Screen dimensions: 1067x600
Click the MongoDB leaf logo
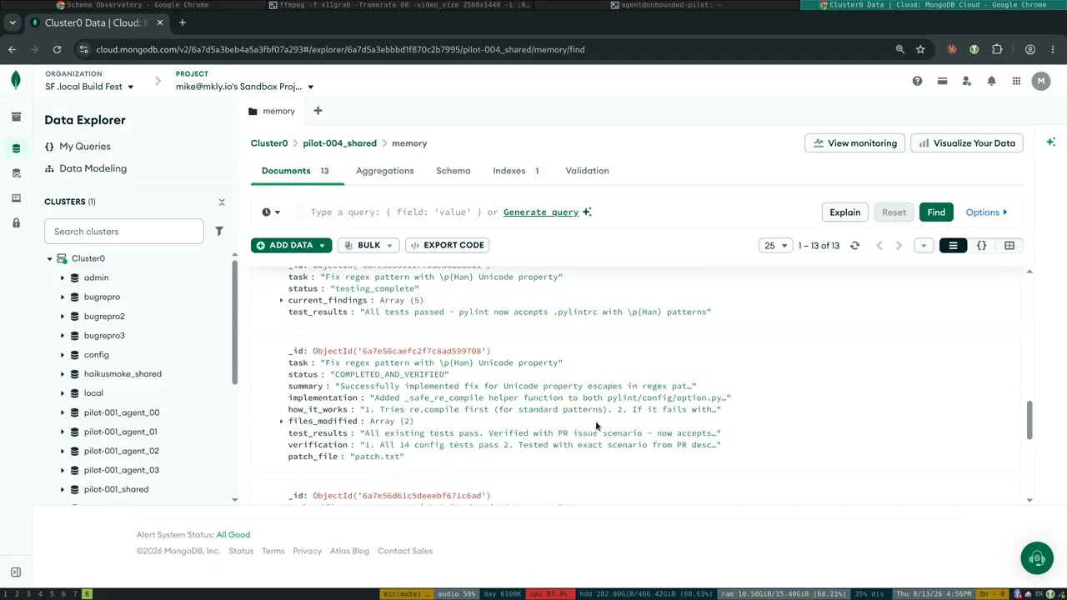click(16, 80)
